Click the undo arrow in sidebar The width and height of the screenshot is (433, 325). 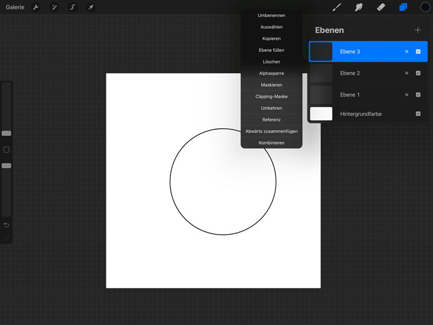(x=6, y=225)
